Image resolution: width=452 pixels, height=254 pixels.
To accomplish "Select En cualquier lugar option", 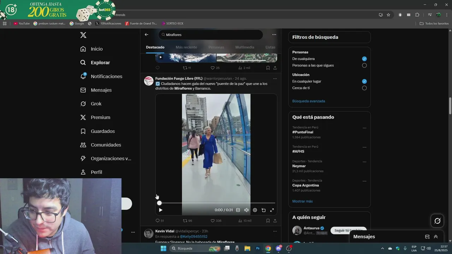I will point(364,81).
